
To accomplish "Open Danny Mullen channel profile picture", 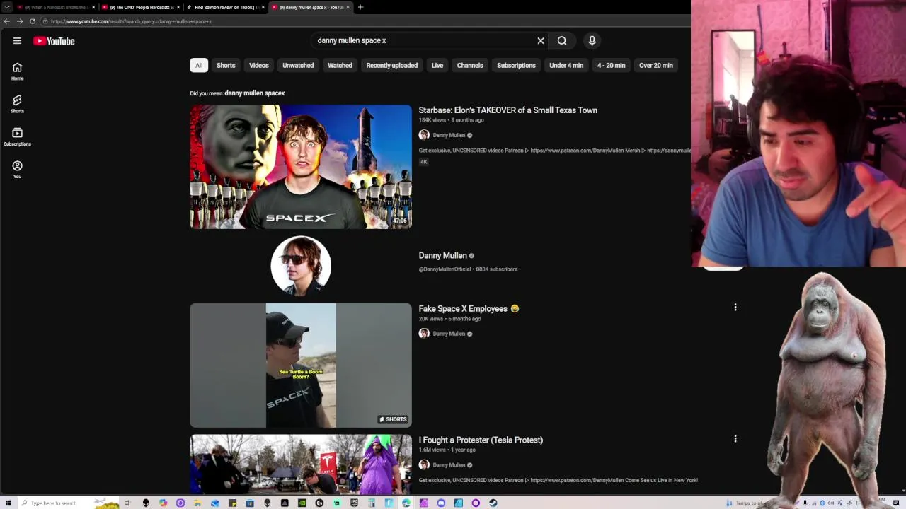I will pos(301,266).
